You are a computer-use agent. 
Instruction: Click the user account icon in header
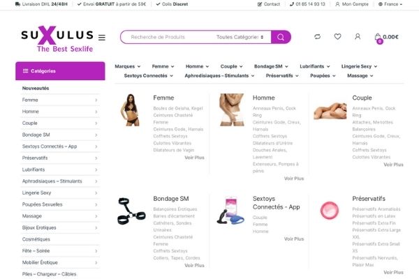(358, 36)
